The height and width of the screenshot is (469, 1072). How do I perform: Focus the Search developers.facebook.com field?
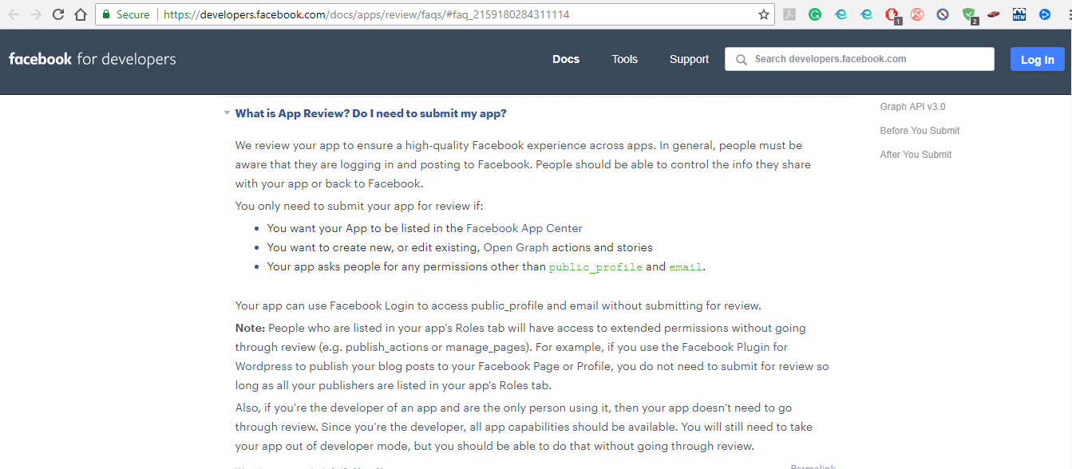point(860,59)
